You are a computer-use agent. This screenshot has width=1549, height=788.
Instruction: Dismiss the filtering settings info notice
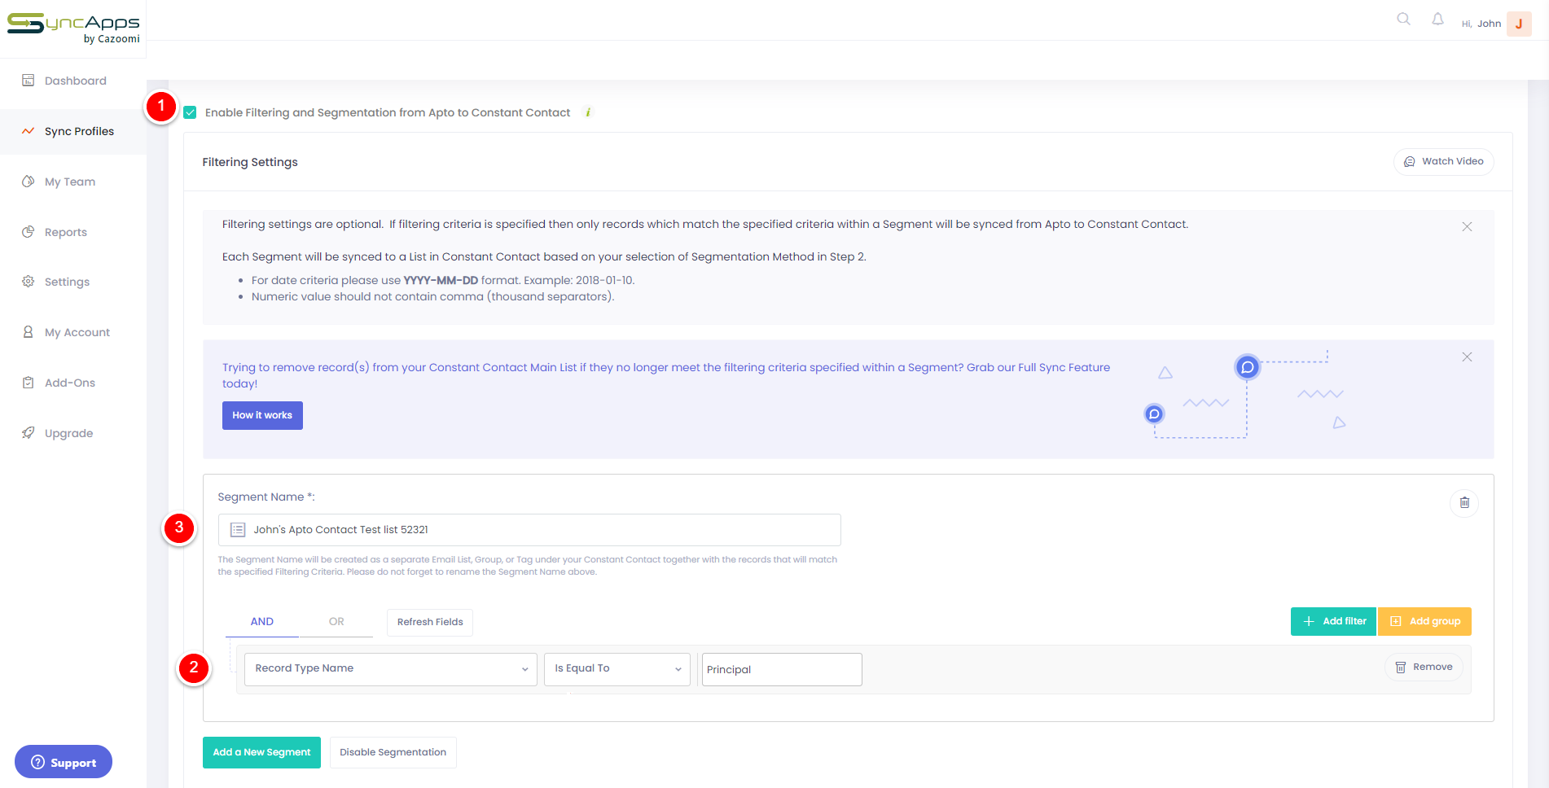tap(1467, 226)
